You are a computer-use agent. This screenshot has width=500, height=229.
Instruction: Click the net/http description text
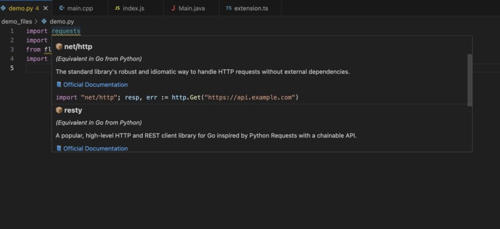[202, 72]
